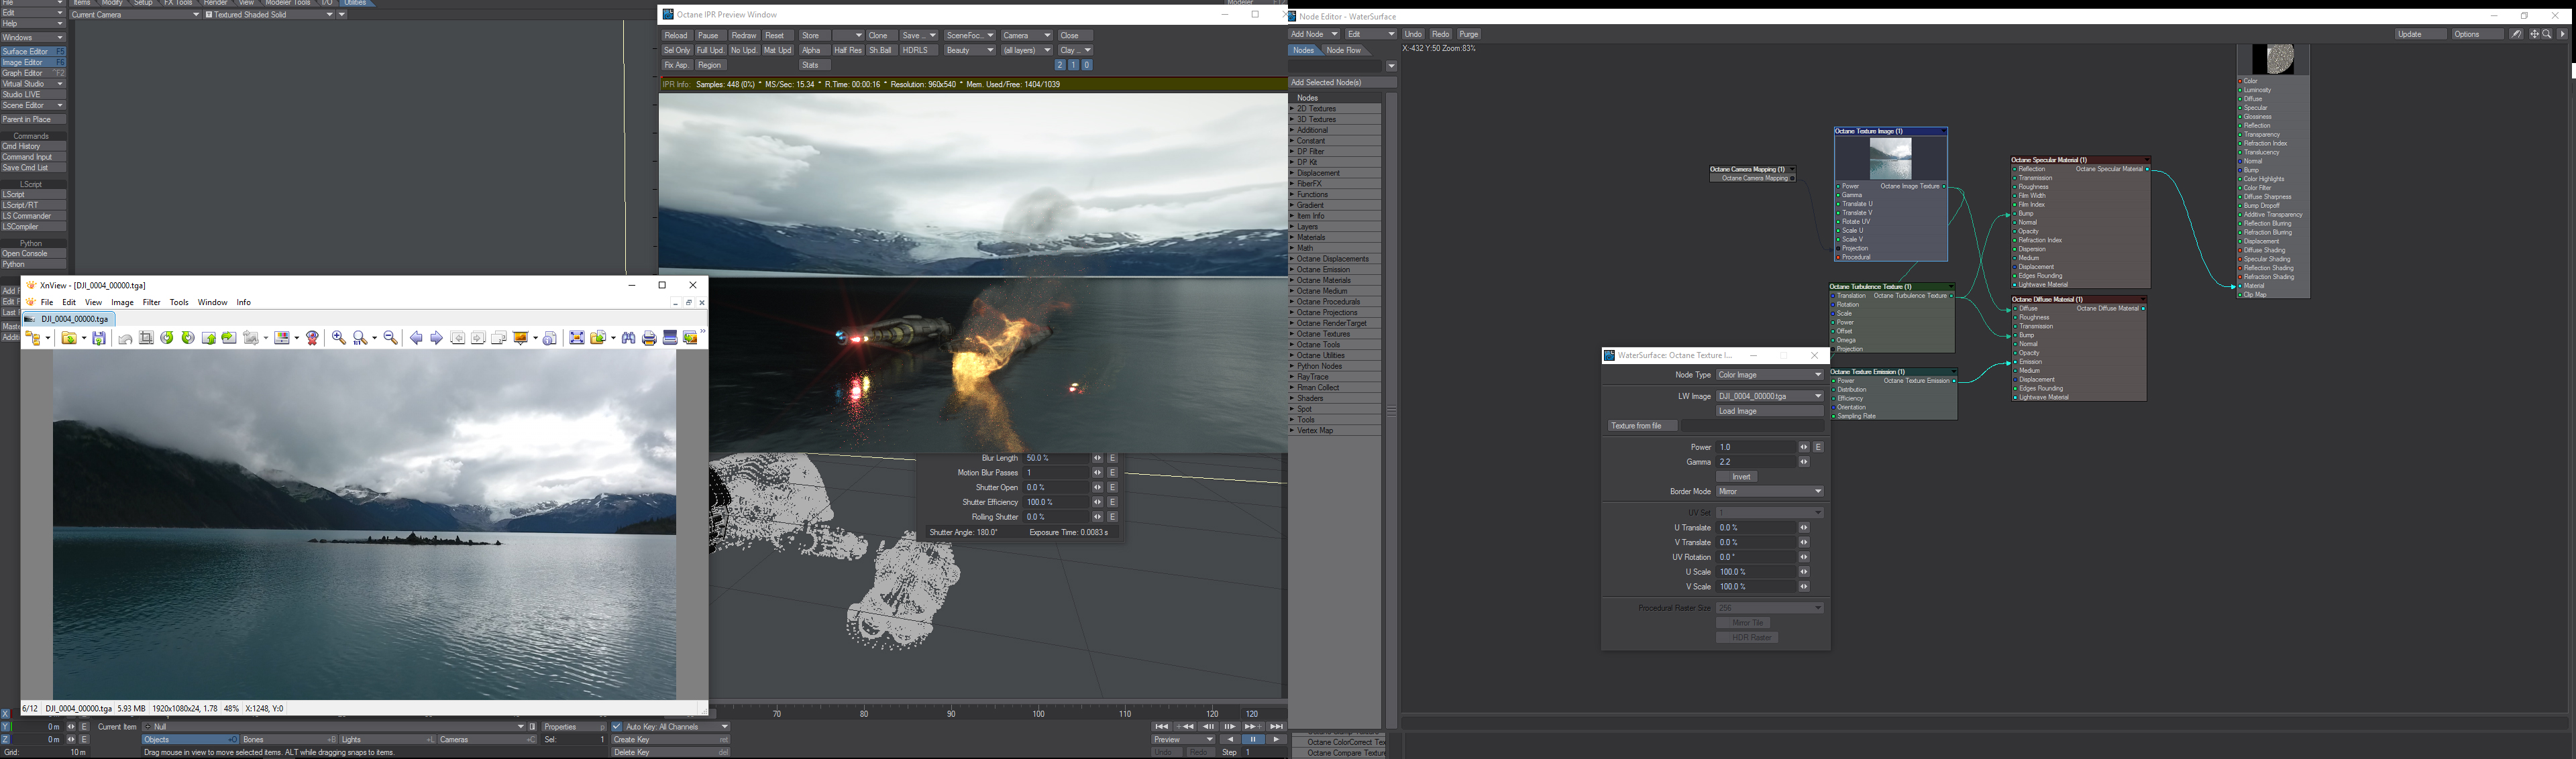Screen dimensions: 2576x759
Task: Click the zoom out magnifier icon
Action: tap(391, 338)
